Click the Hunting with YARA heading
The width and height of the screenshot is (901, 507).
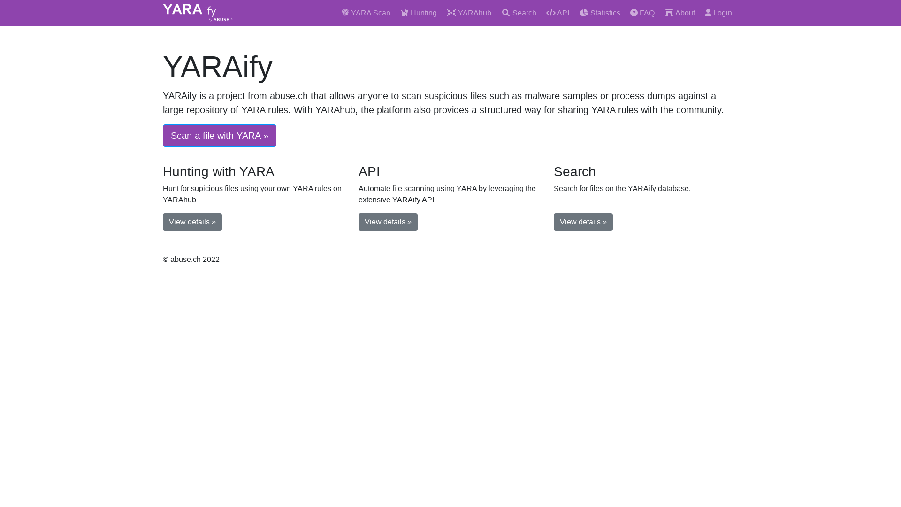coord(219,172)
